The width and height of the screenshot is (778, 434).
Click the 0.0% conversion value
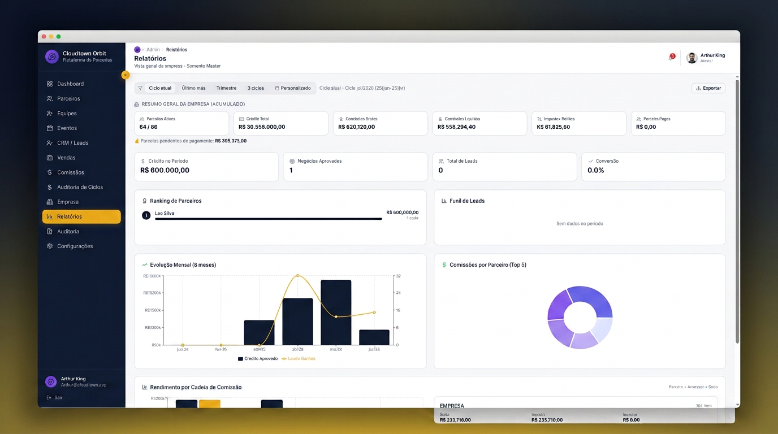click(x=596, y=170)
